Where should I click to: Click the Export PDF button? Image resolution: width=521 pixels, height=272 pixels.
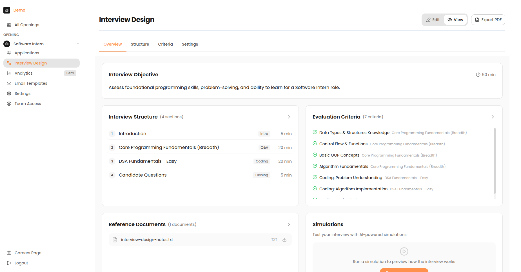tap(488, 19)
